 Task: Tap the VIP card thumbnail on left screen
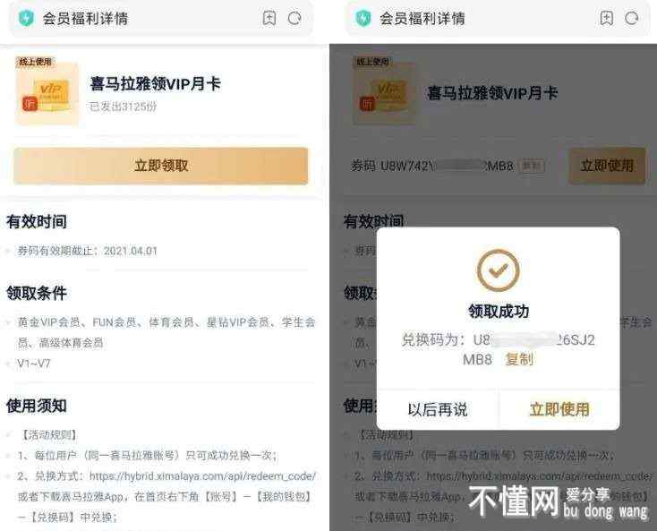click(x=47, y=93)
